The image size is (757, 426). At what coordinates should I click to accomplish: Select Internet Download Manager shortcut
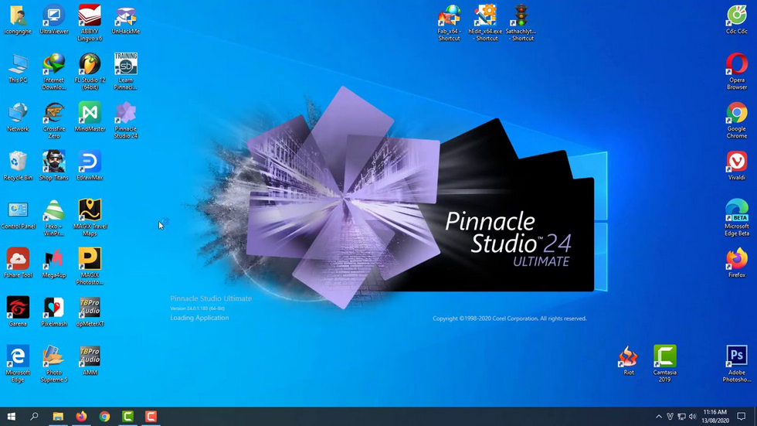(x=53, y=71)
